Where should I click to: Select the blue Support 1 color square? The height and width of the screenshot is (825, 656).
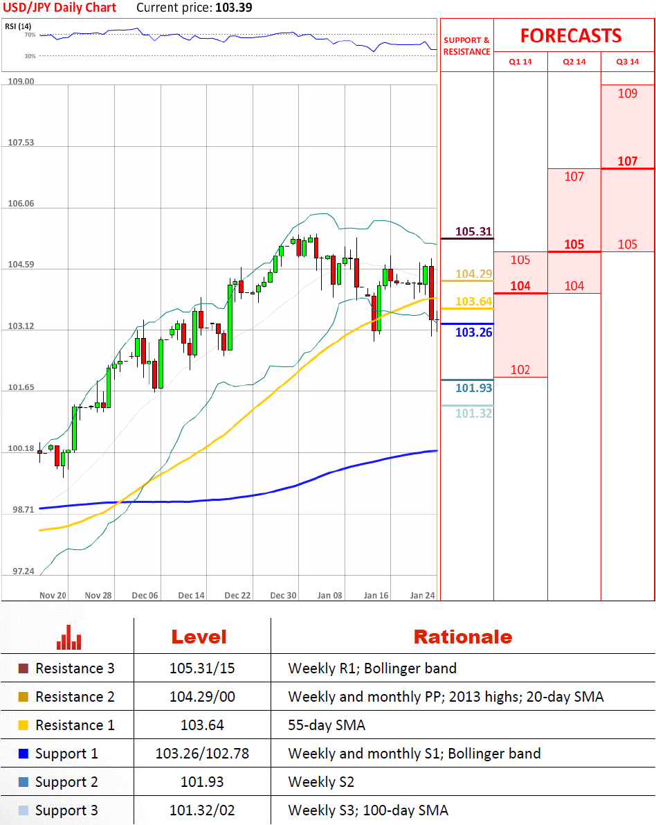point(24,754)
